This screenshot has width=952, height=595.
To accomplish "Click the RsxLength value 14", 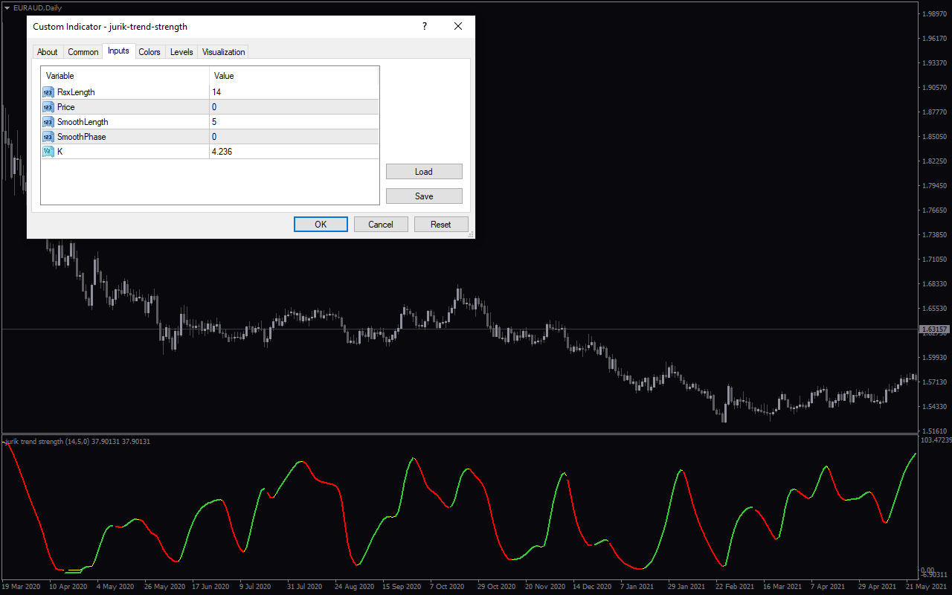I will (x=216, y=92).
